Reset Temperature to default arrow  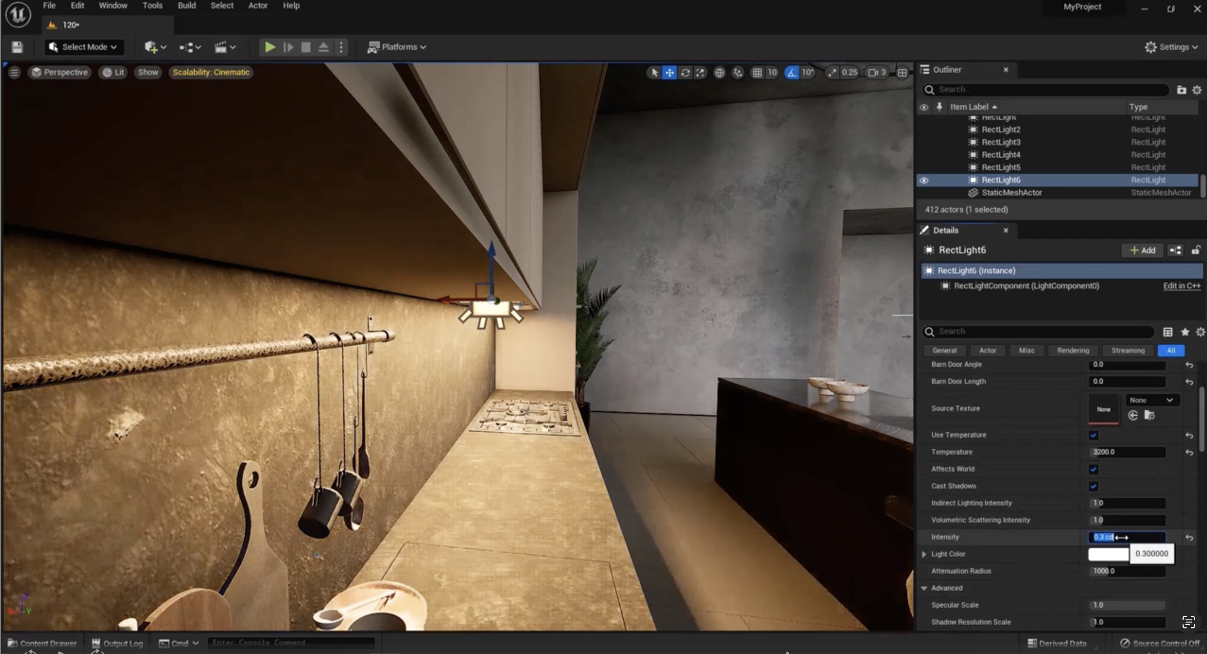1189,452
